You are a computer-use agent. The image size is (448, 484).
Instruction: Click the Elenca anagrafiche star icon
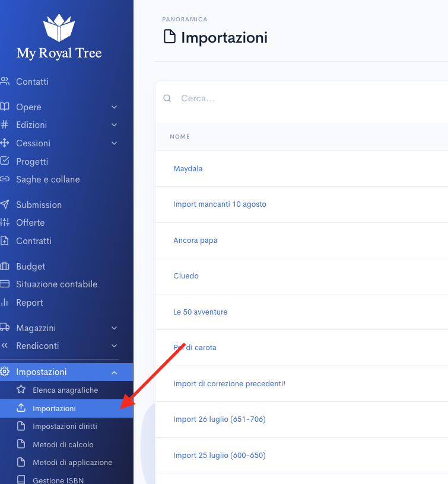tap(21, 390)
